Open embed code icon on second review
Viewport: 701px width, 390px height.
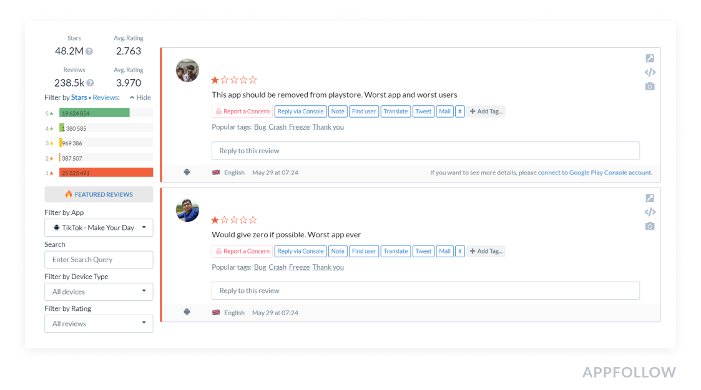[650, 212]
